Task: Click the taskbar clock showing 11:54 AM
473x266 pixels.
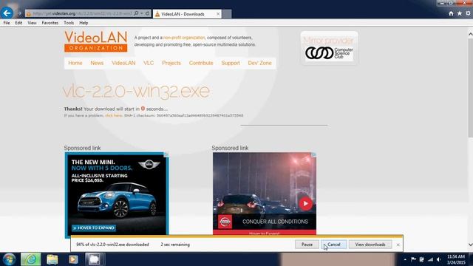Action: (456, 259)
